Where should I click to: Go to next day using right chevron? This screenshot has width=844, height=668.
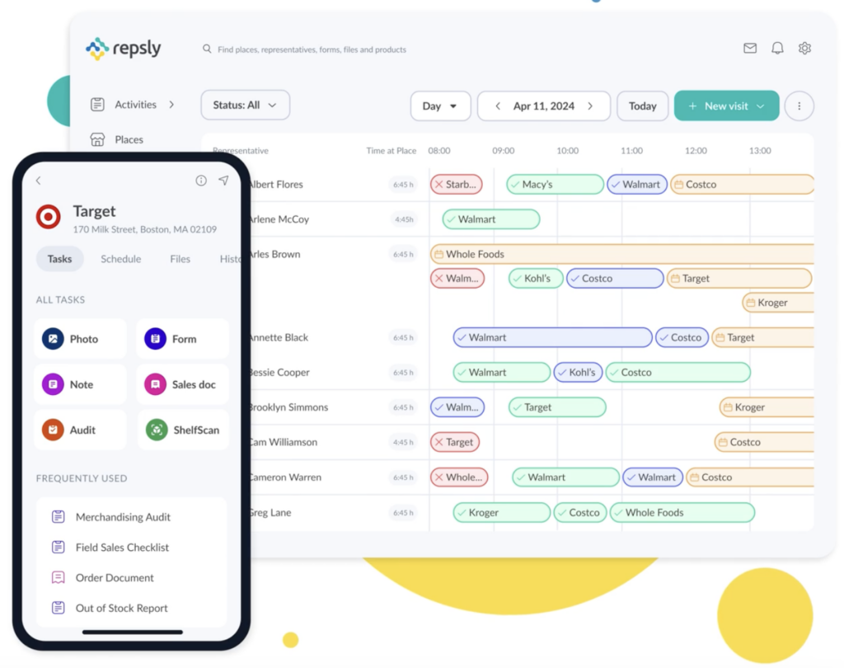[590, 106]
